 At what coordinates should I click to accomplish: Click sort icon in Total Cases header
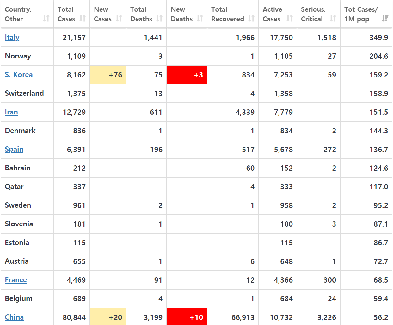click(83, 18)
